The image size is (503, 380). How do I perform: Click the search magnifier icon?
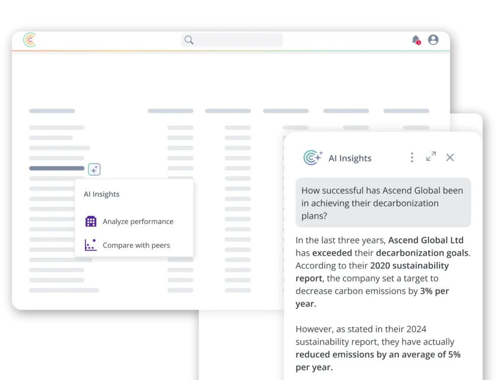pyautogui.click(x=189, y=40)
